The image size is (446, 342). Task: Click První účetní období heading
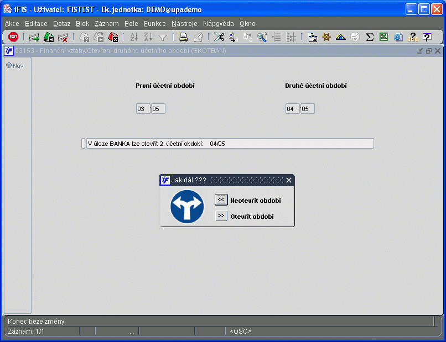pyautogui.click(x=165, y=86)
